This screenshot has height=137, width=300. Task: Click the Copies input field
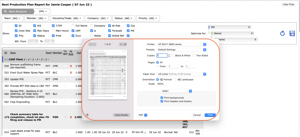(x=162, y=56)
